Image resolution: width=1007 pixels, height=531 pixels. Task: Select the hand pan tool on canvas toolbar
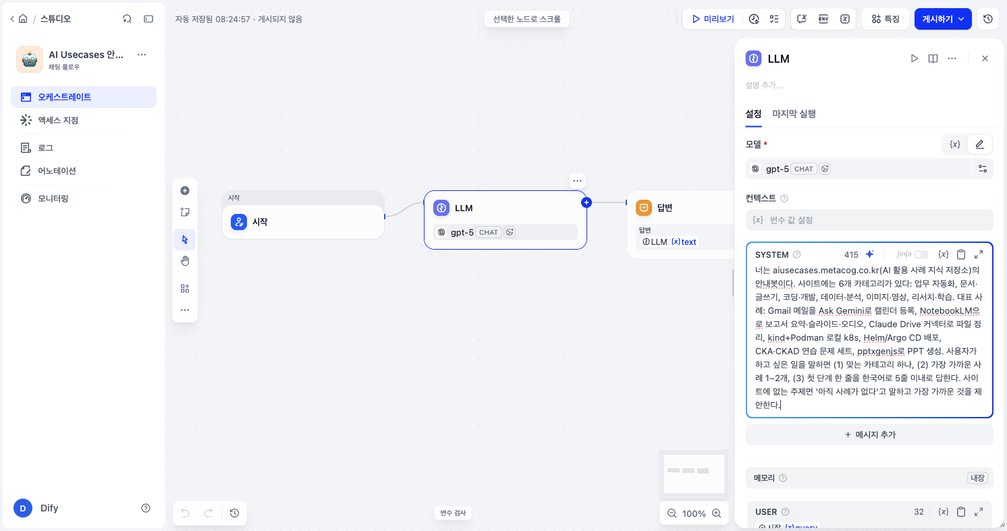point(185,261)
